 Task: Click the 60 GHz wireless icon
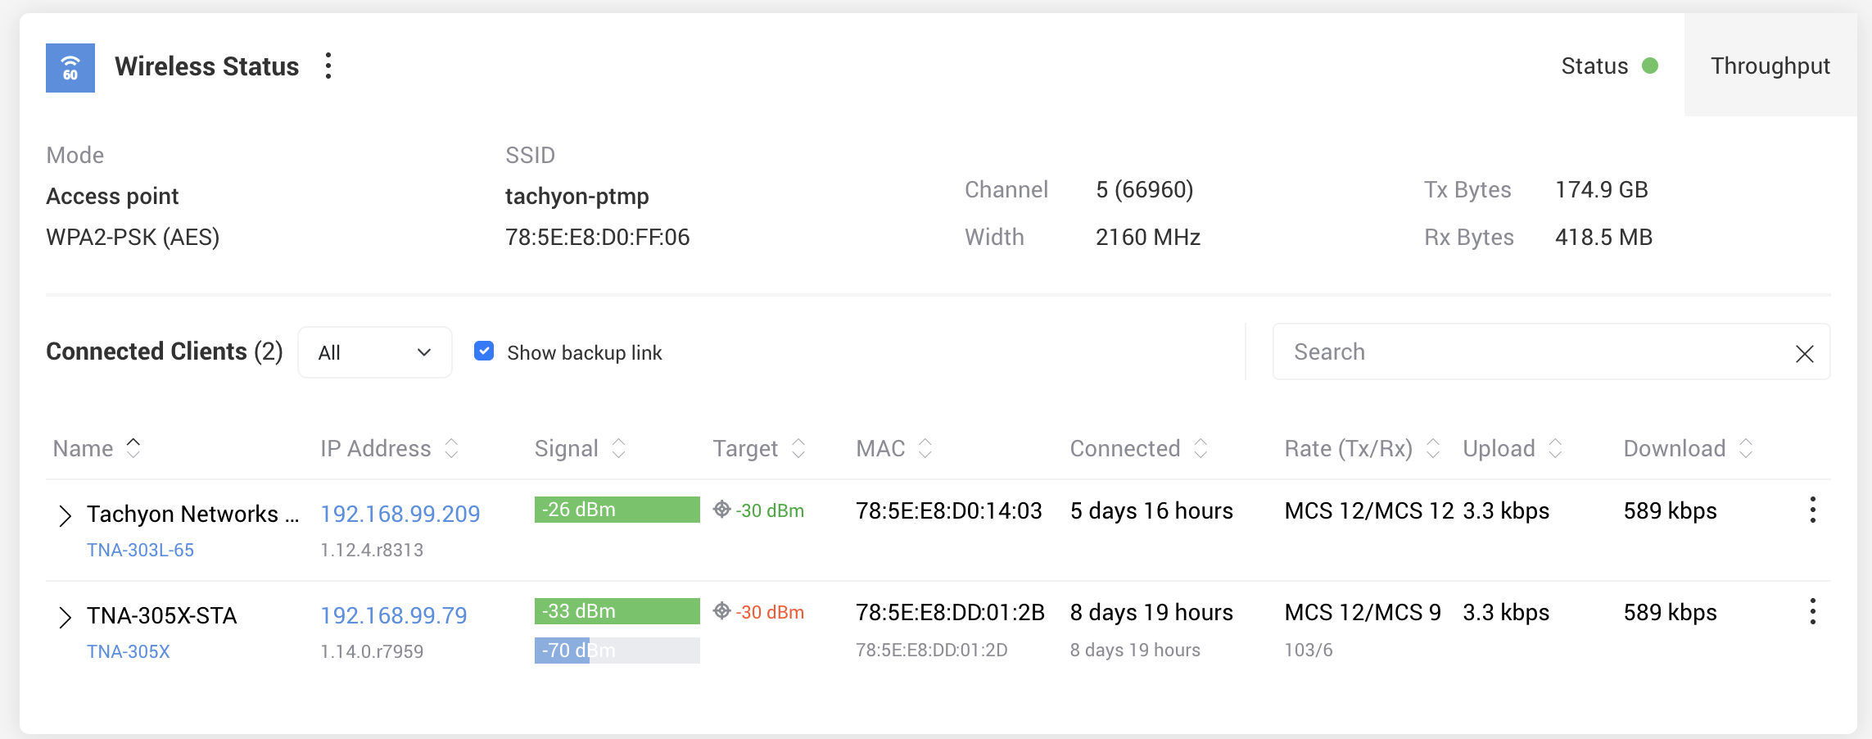[x=70, y=68]
